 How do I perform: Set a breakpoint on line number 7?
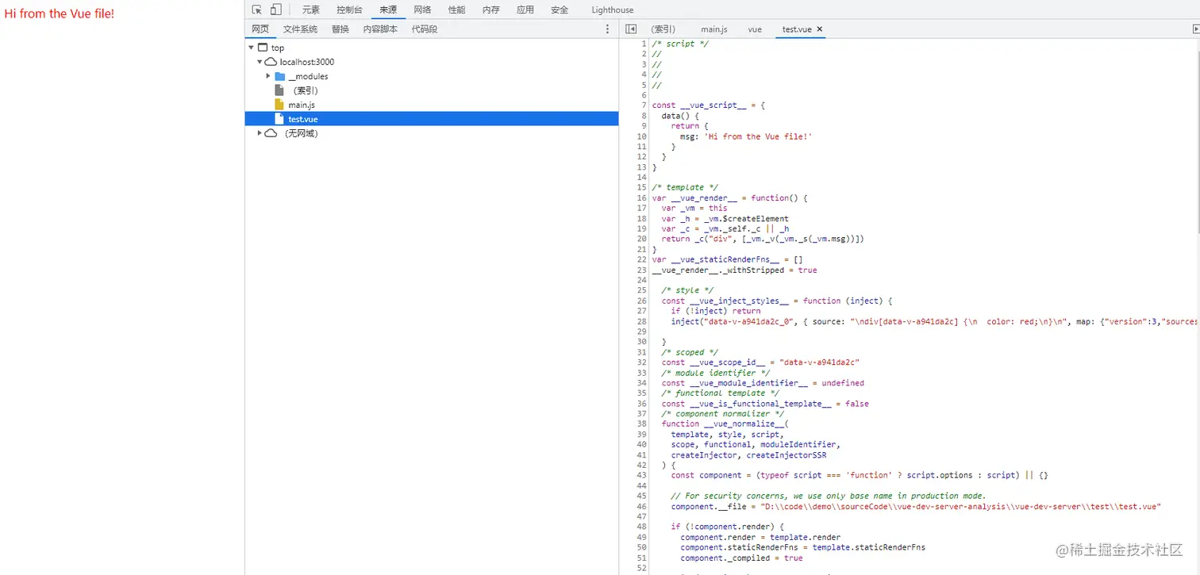pos(644,105)
